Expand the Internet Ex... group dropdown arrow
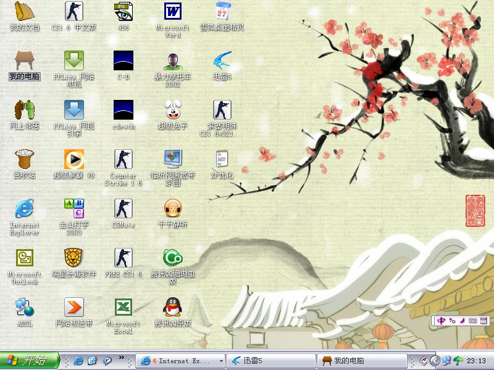Image resolution: width=494 pixels, height=370 pixels. tap(221, 361)
